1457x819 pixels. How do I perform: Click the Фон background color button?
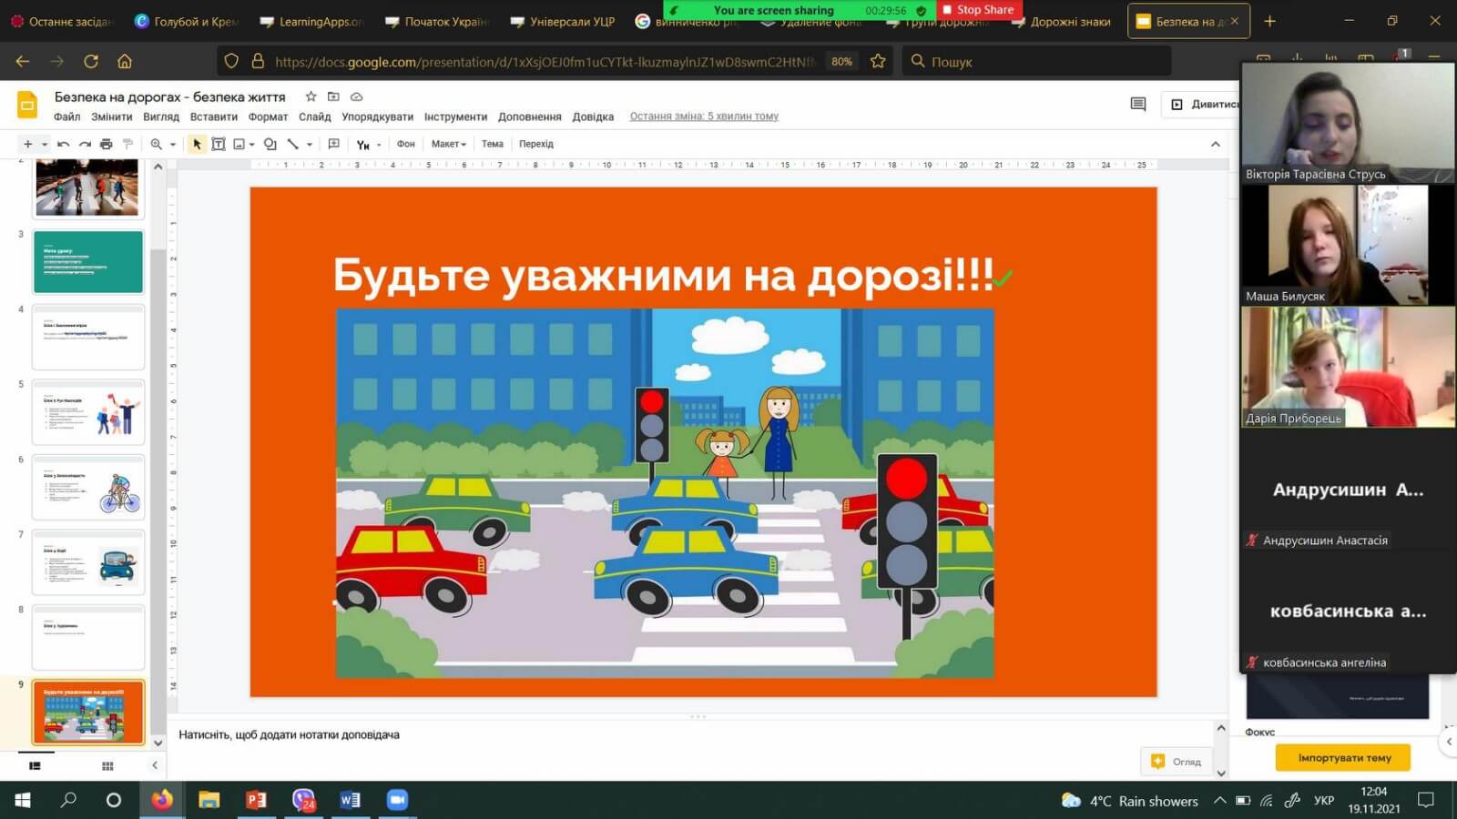(x=405, y=144)
